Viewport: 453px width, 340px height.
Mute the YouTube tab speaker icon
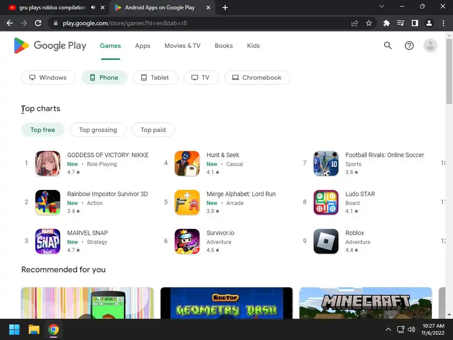(93, 8)
